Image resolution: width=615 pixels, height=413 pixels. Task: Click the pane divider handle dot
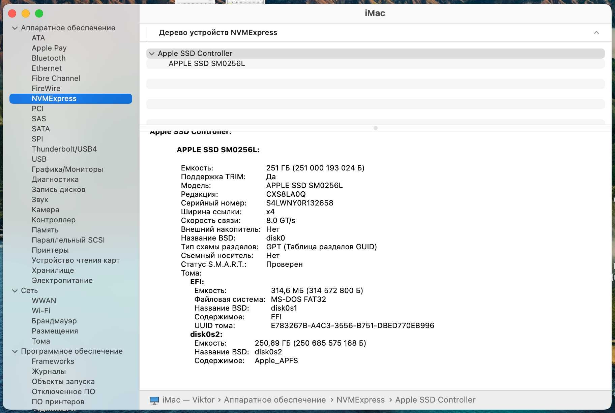pyautogui.click(x=376, y=128)
